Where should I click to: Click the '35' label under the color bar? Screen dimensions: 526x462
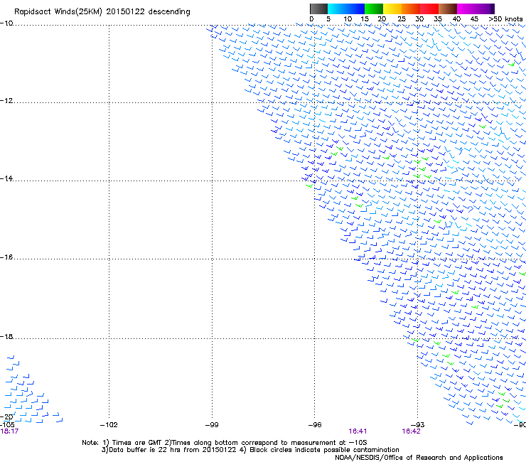(438, 19)
